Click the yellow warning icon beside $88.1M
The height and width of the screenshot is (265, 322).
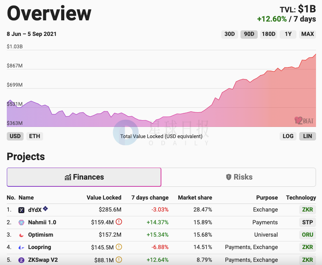119,260
